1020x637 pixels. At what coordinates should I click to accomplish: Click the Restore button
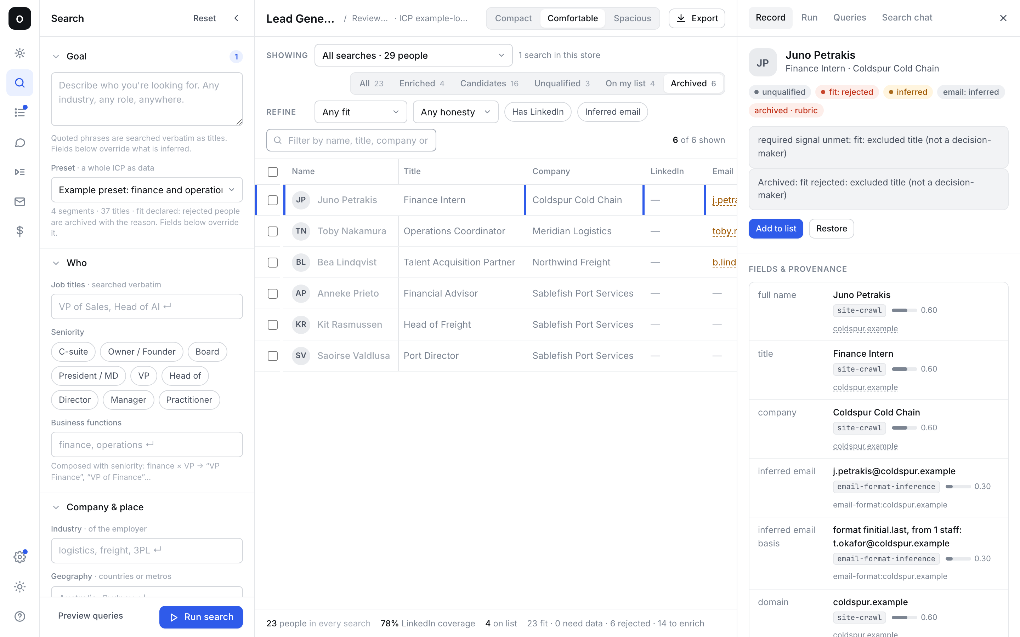(831, 228)
